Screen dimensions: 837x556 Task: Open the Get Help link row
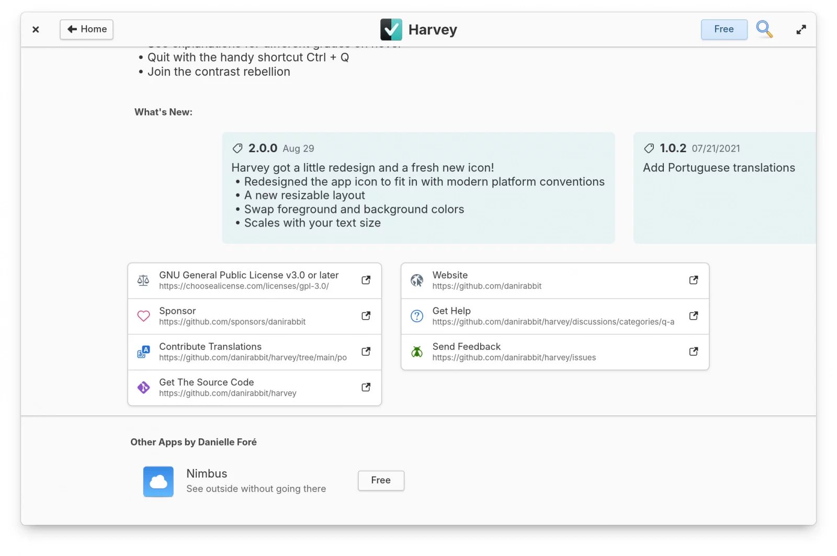click(555, 316)
